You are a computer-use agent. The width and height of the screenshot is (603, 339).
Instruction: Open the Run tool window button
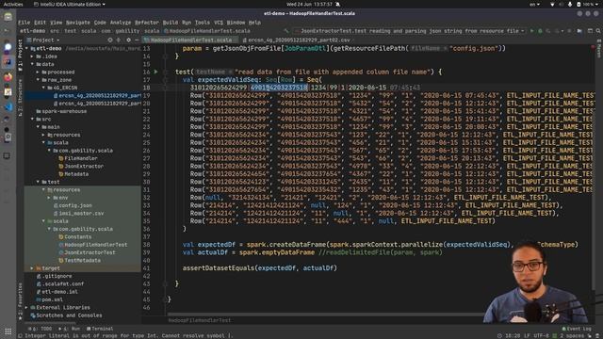pyautogui.click(x=69, y=329)
